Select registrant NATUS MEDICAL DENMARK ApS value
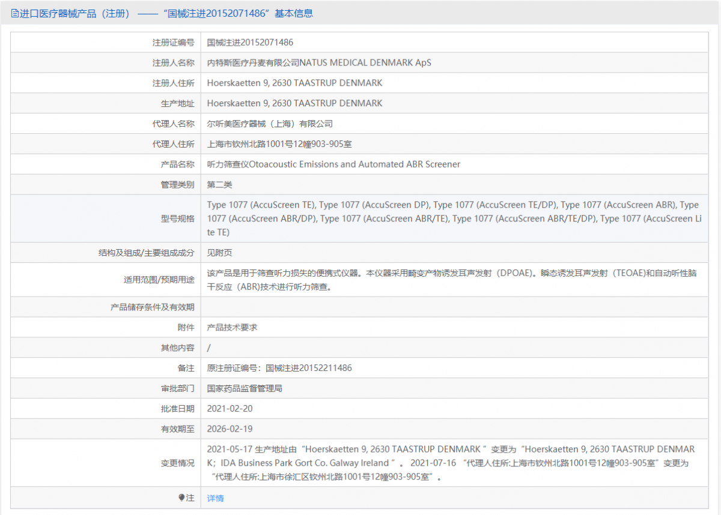This screenshot has height=515, width=721. [319, 62]
